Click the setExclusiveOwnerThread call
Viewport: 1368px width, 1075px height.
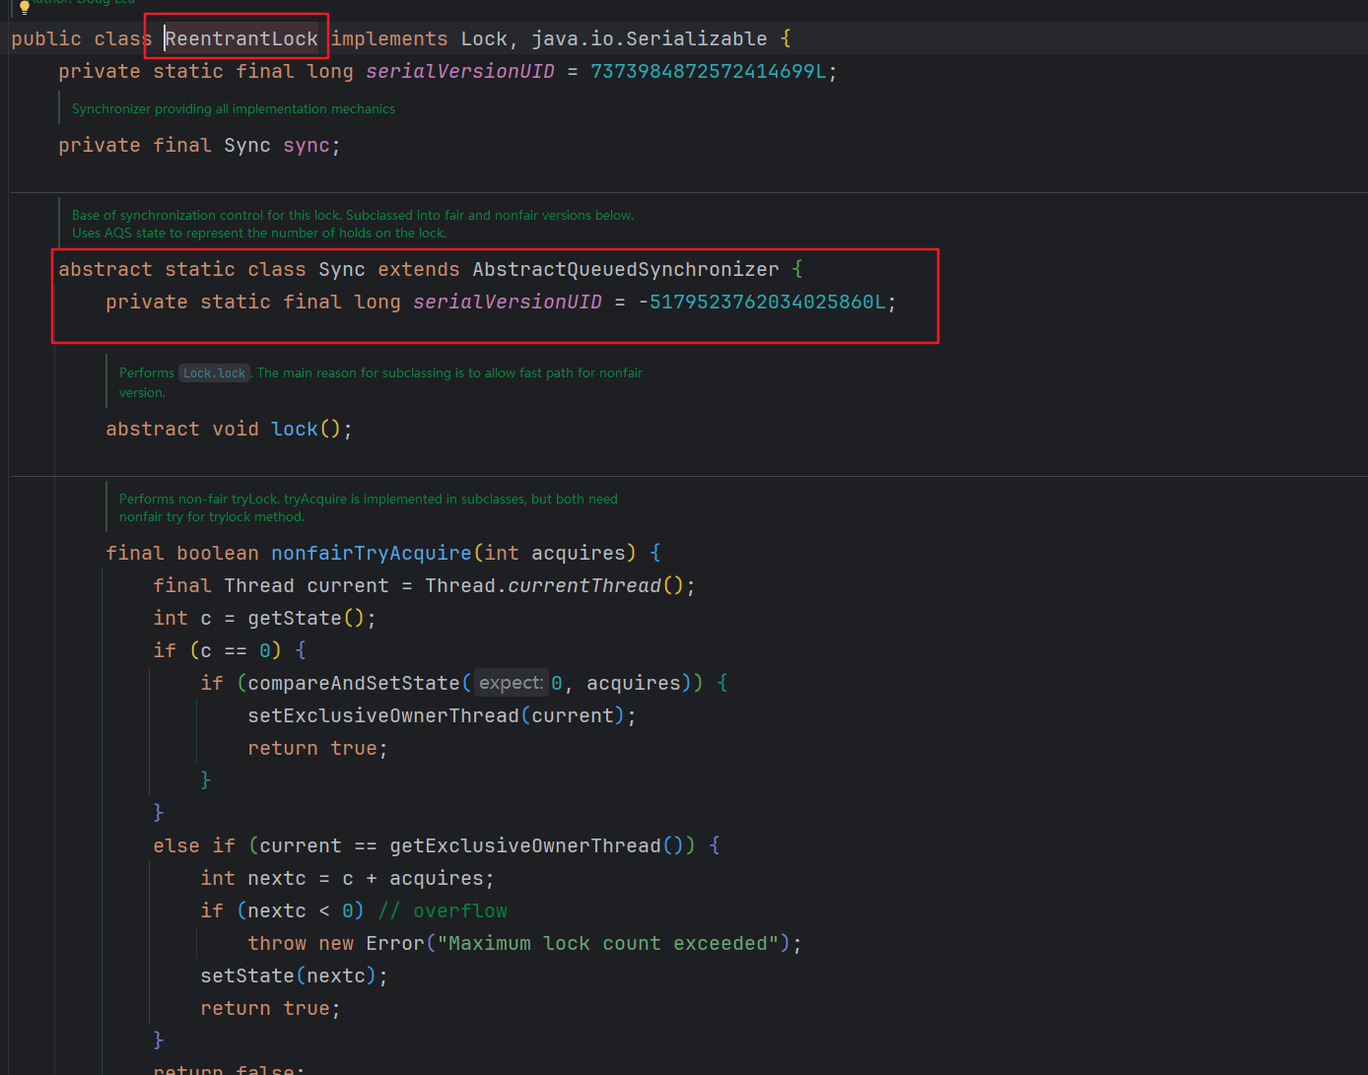coord(383,716)
